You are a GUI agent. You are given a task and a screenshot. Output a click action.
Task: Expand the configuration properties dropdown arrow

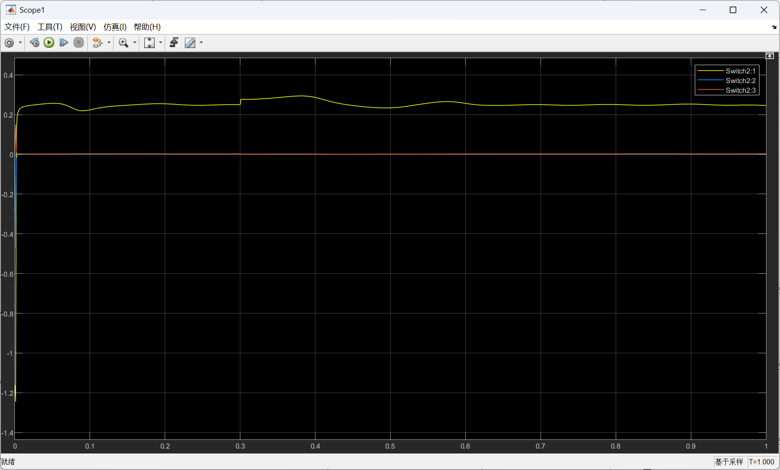[x=20, y=43]
